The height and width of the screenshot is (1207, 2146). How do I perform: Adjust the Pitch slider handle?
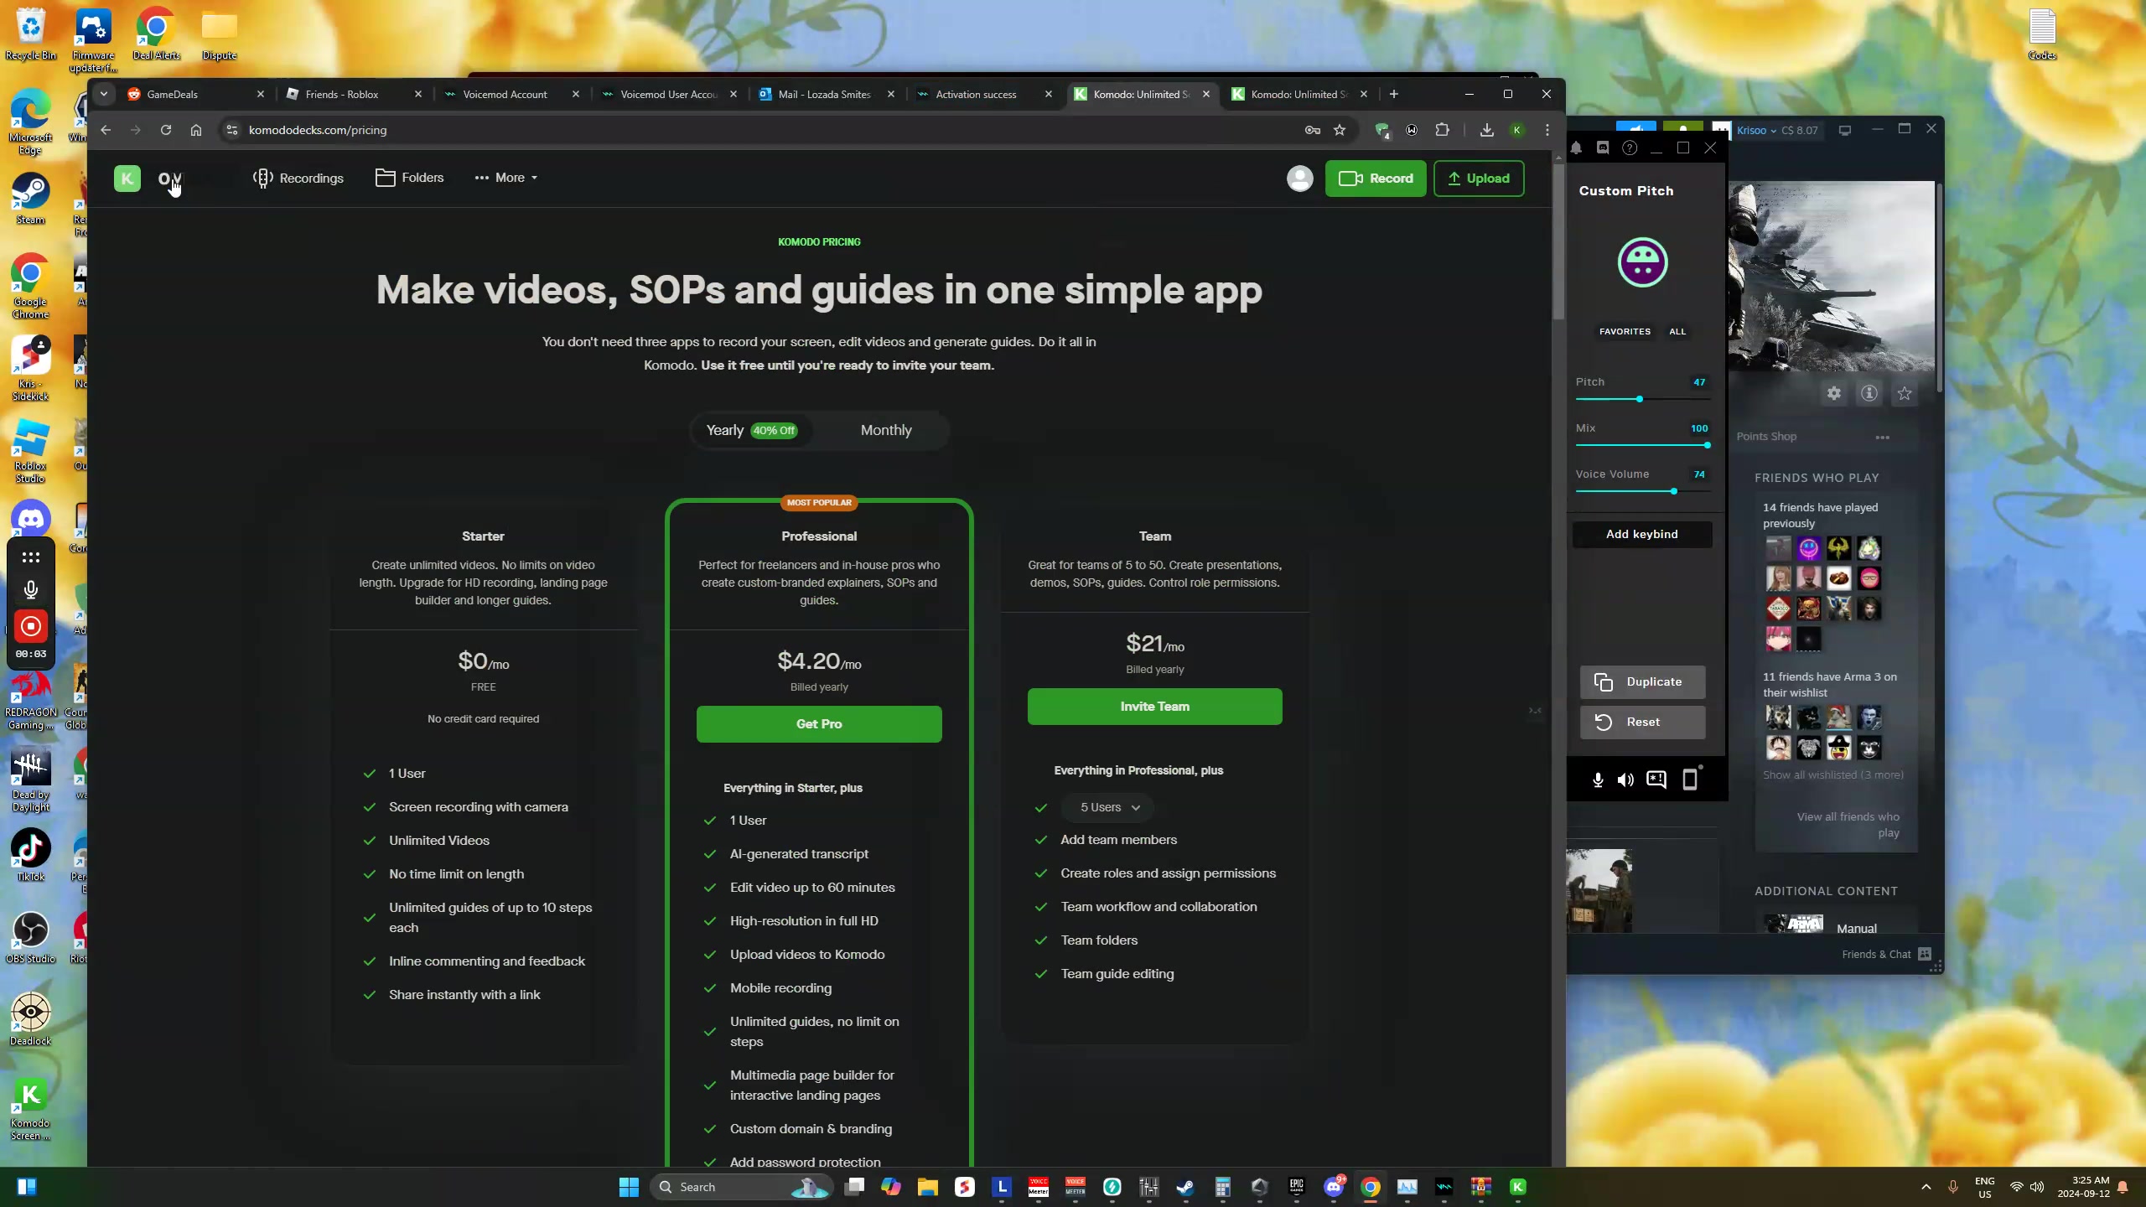[x=1639, y=399]
